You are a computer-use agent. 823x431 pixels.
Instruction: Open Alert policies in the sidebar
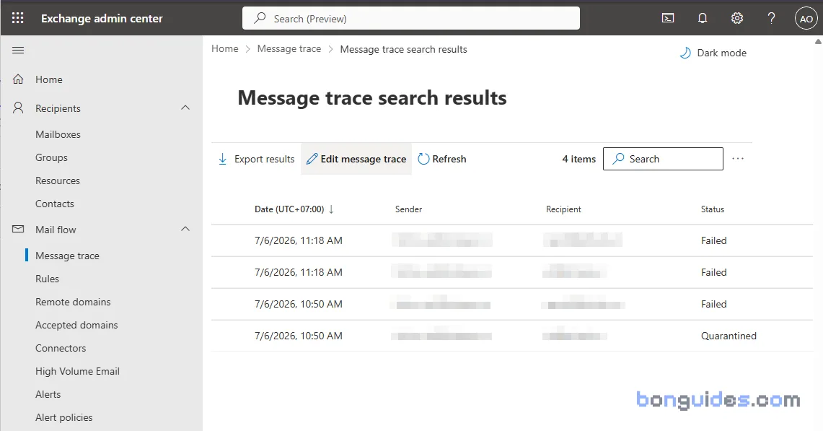(64, 418)
